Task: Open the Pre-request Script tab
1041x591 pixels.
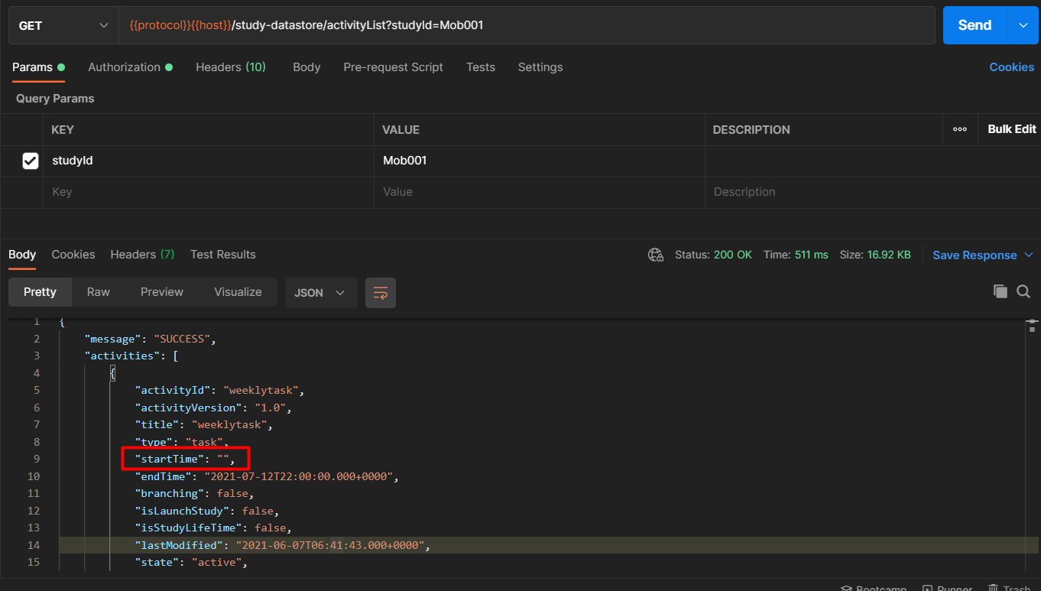Action: [393, 67]
